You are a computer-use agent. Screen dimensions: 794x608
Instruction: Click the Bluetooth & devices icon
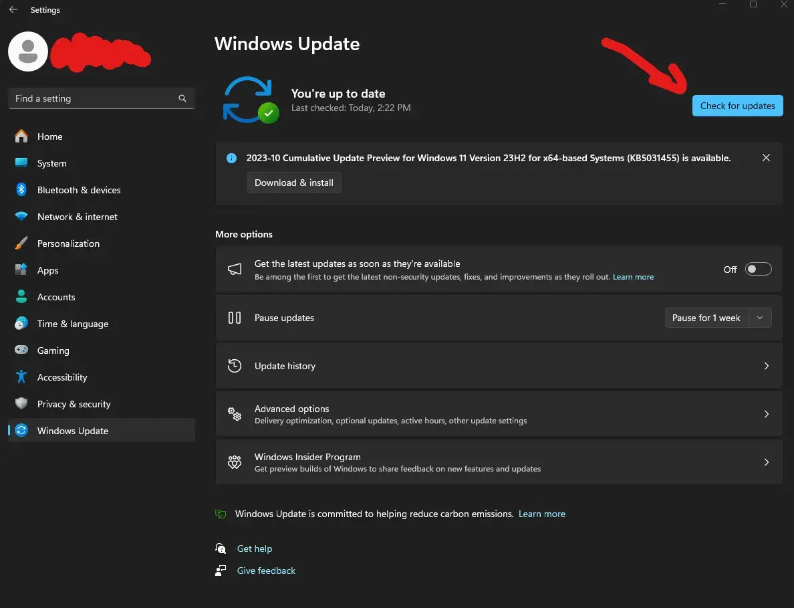21,190
